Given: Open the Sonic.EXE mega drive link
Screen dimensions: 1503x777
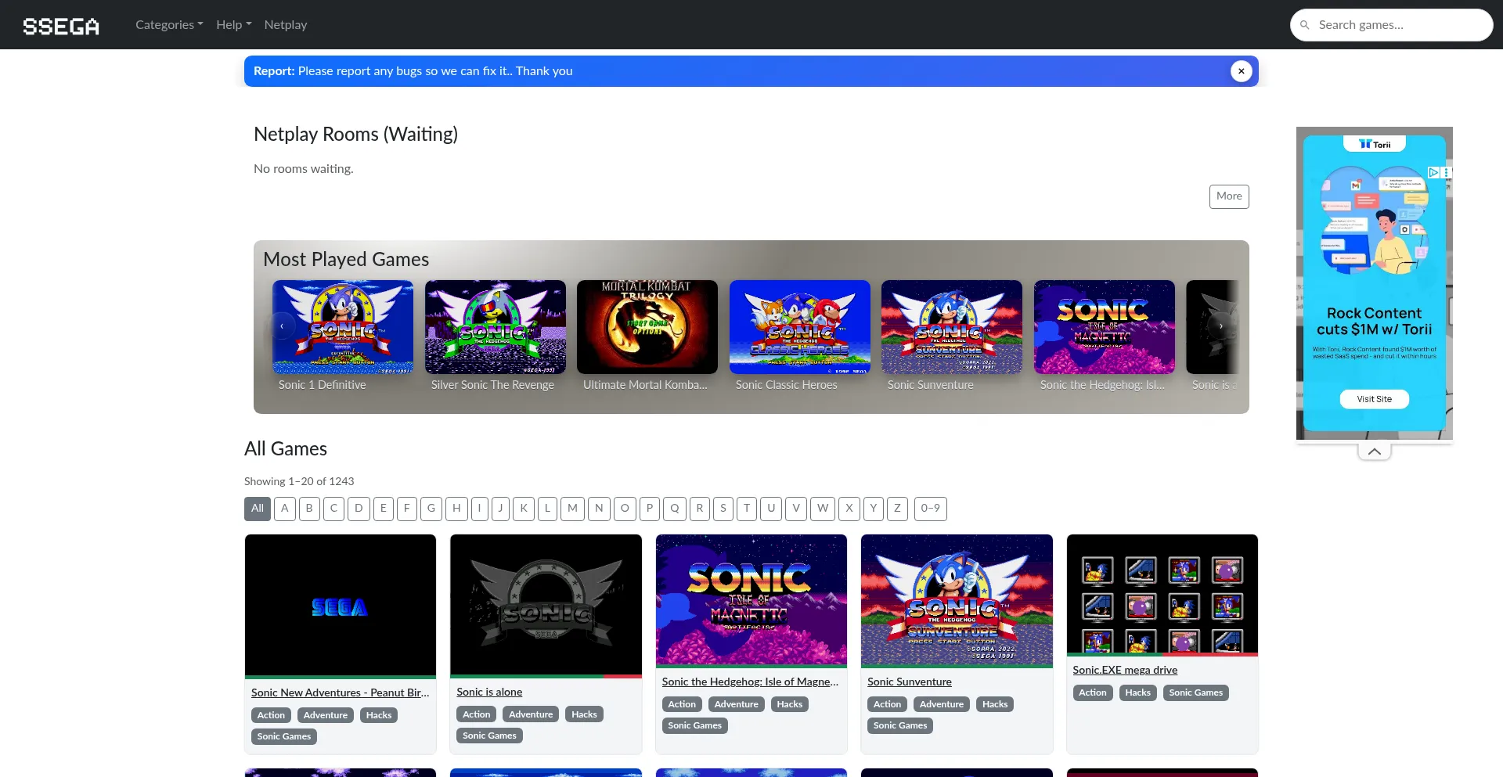Looking at the screenshot, I should click(1125, 670).
